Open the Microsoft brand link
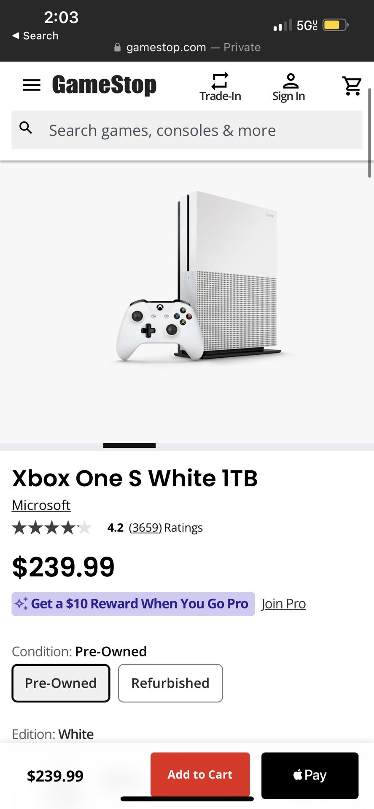Image resolution: width=374 pixels, height=809 pixels. tap(41, 505)
